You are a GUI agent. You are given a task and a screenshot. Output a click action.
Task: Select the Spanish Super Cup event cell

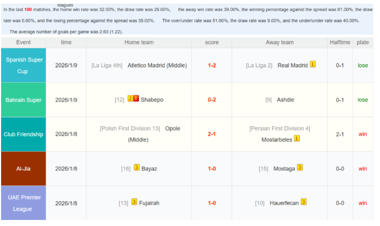pyautogui.click(x=24, y=65)
